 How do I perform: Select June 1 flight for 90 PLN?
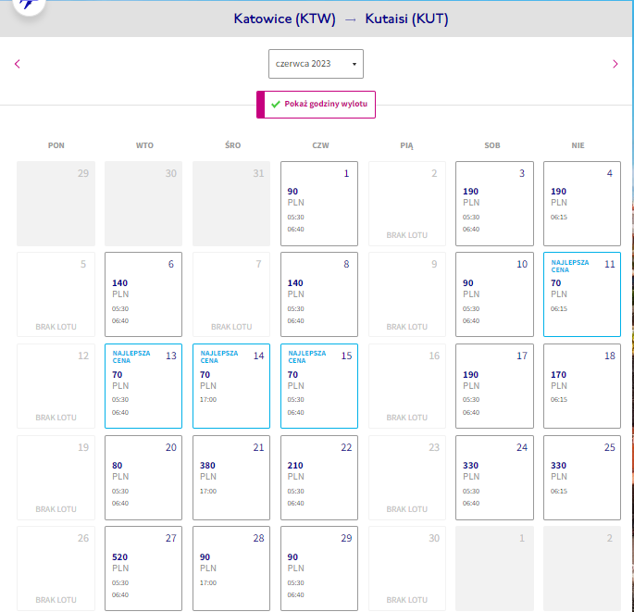(319, 204)
